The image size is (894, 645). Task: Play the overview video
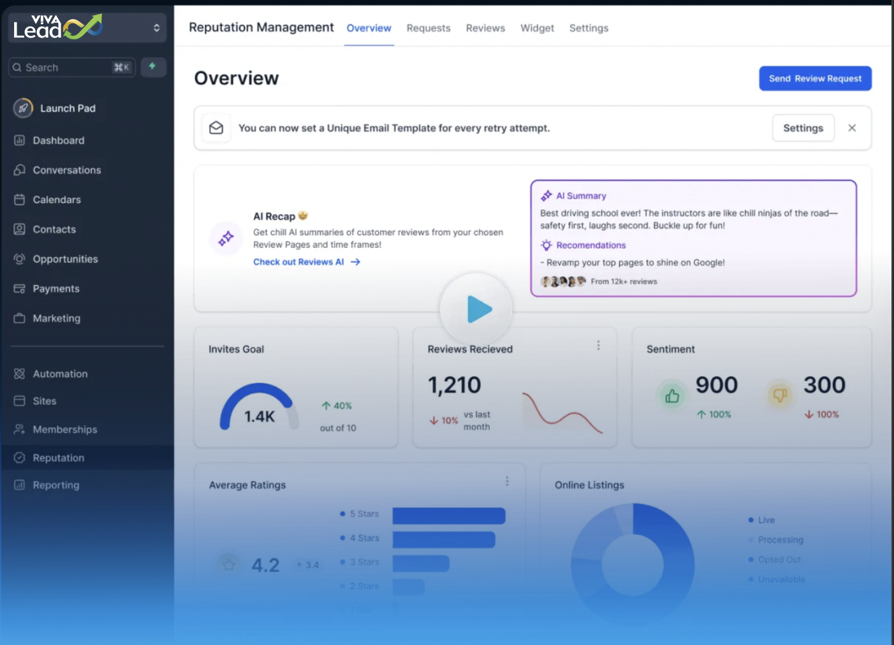pos(476,309)
